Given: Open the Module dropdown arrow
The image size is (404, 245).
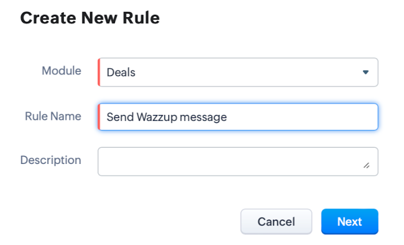Looking at the screenshot, I should [365, 72].
